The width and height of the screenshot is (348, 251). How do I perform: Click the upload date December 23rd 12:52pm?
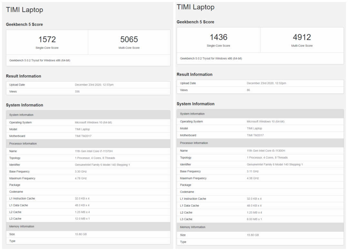[x=266, y=83]
